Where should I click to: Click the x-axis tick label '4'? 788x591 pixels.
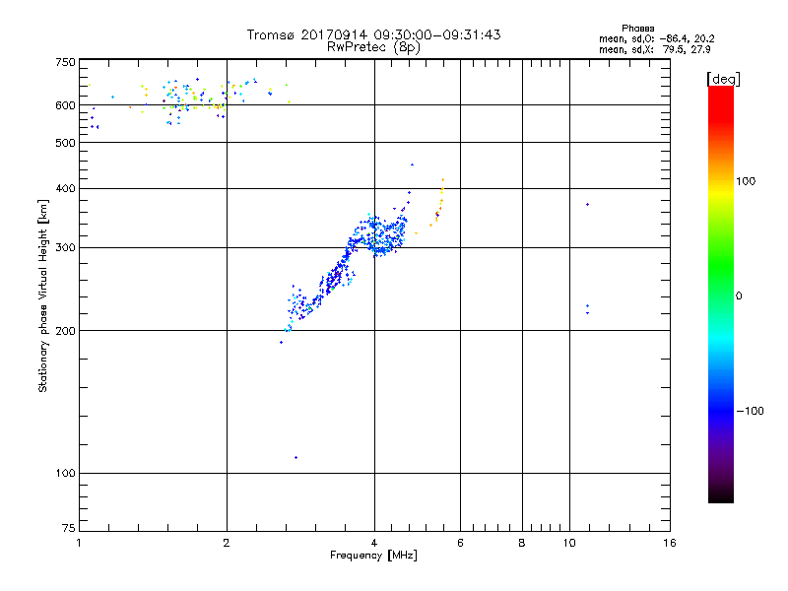click(x=374, y=543)
